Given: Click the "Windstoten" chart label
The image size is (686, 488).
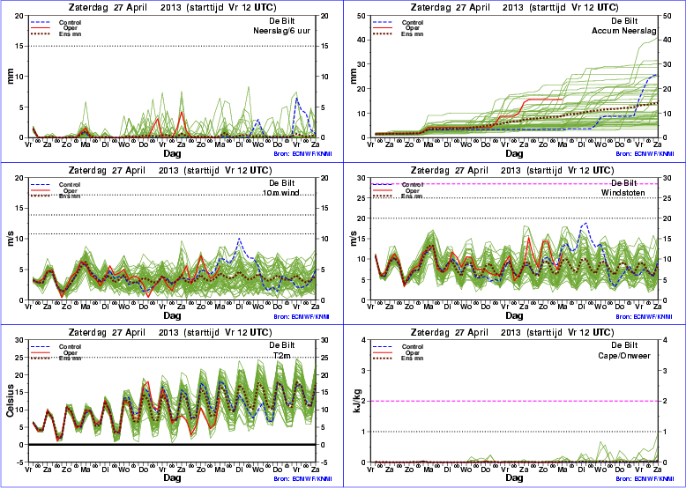Looking at the screenshot, I should (623, 193).
